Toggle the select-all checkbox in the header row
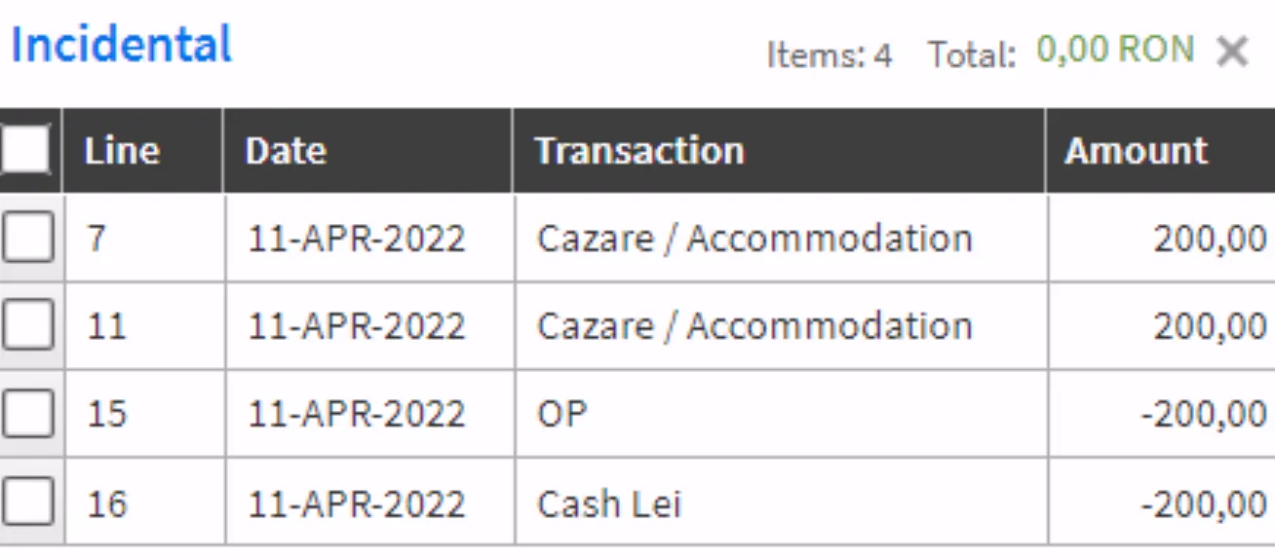Viewport: 1275px width, 559px height. coord(26,150)
